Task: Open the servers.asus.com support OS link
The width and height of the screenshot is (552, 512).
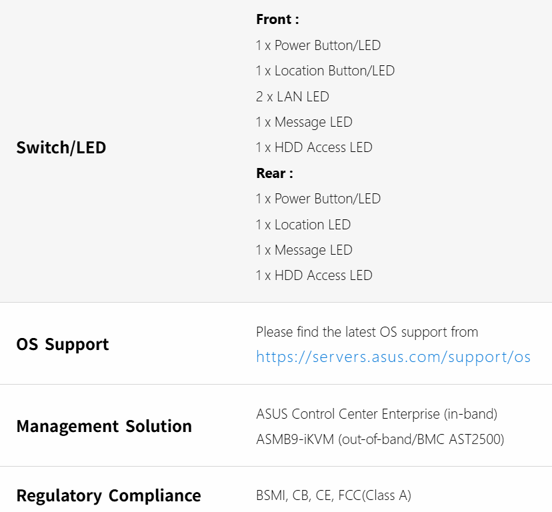Action: (x=393, y=357)
